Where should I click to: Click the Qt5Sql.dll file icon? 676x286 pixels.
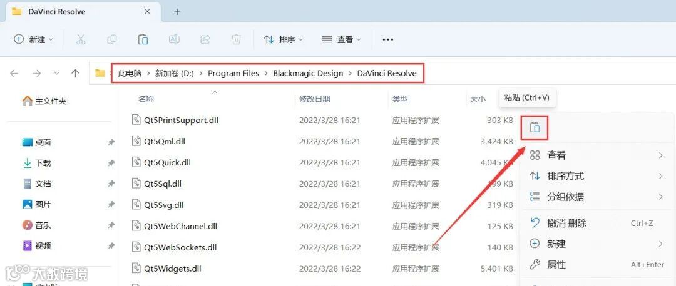point(136,184)
